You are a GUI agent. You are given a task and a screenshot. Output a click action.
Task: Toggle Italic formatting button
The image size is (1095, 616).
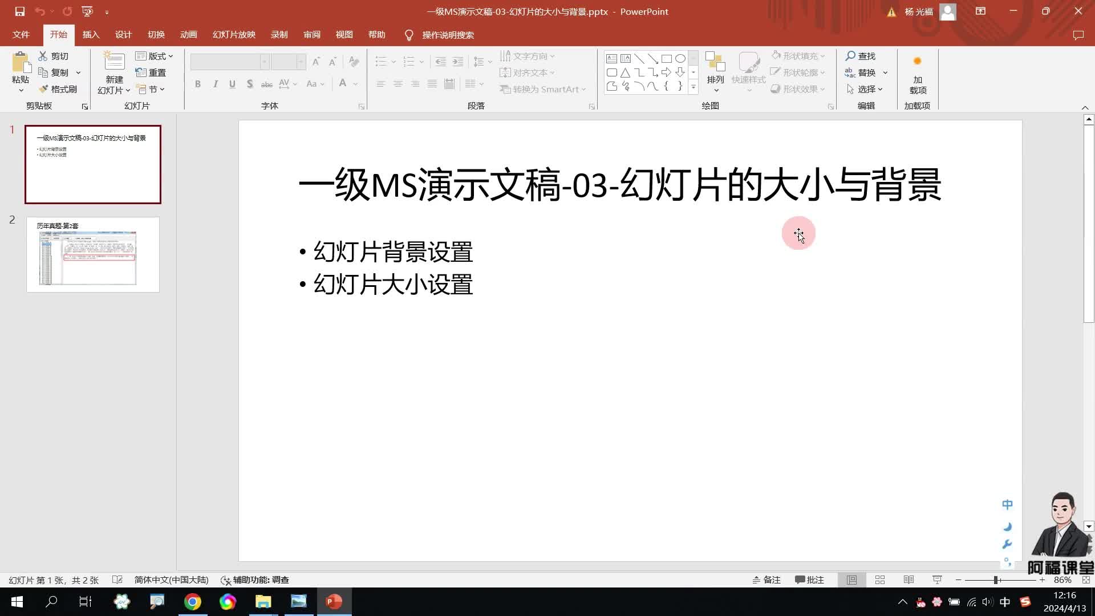(215, 84)
